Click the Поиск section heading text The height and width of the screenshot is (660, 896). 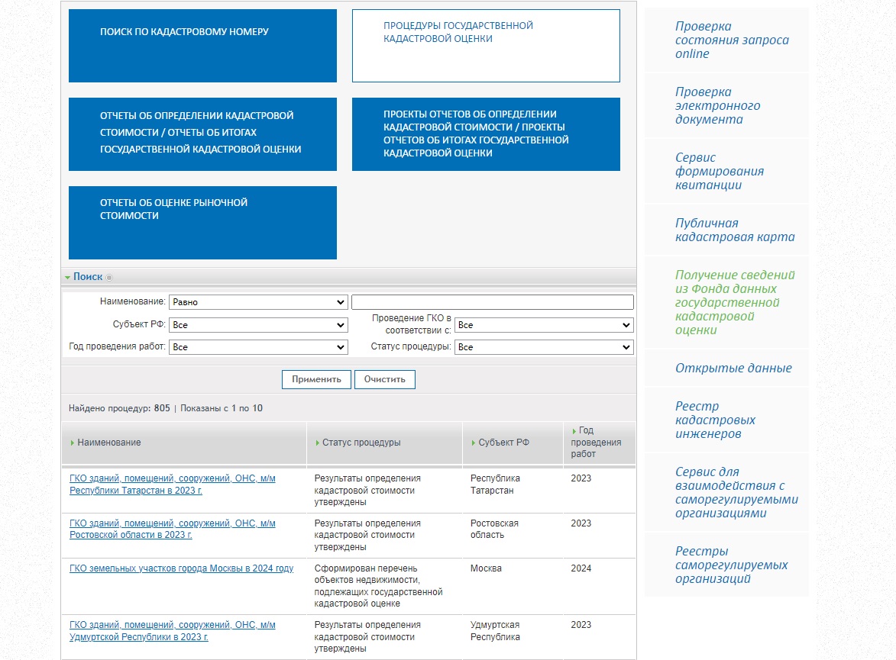88,277
